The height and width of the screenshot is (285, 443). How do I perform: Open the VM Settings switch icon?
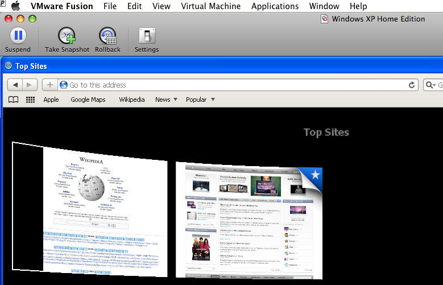click(147, 36)
